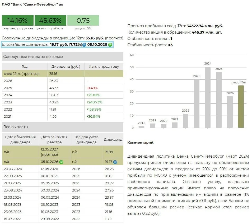This screenshot has width=252, height=224.
Task: Click blue check icon beside 19.17 dividend cell
Action: (x=115, y=162)
